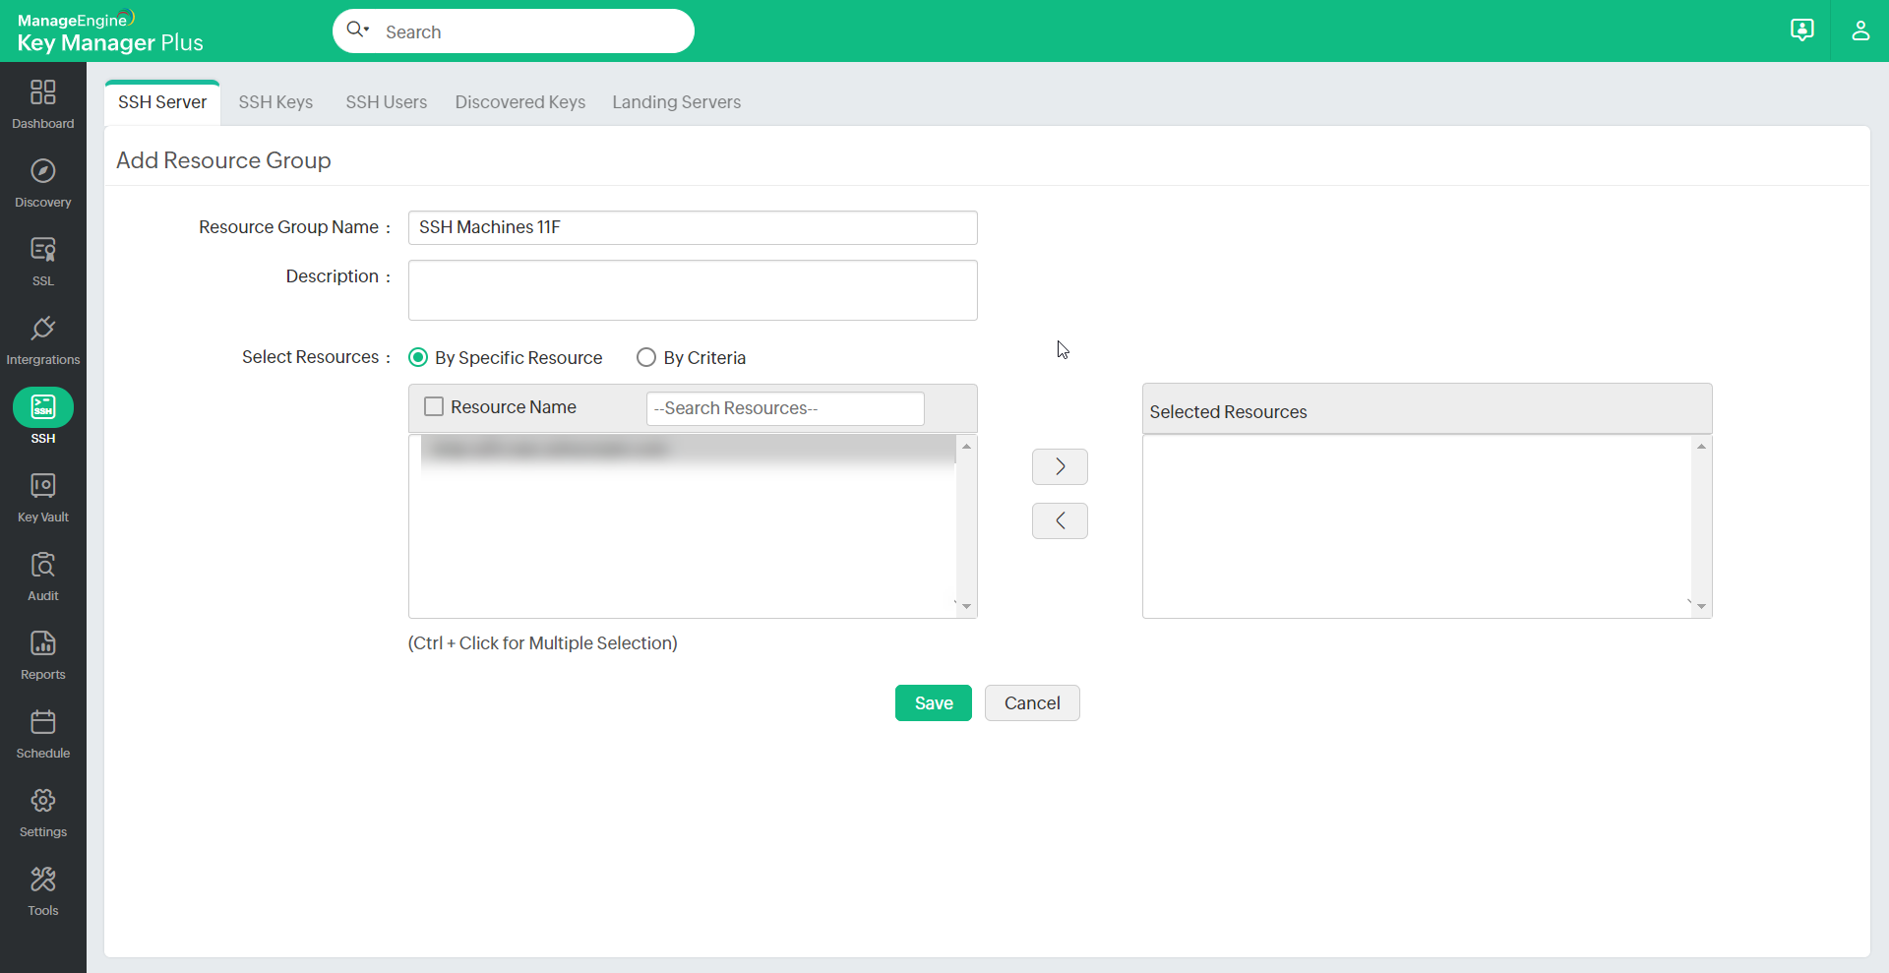Open the Tools sidebar section
Viewport: 1889px width, 973px height.
click(42, 888)
